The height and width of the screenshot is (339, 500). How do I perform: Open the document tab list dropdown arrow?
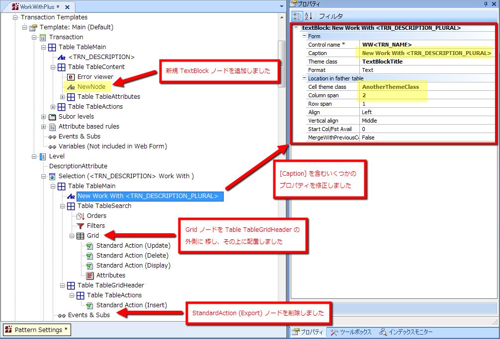282,6
